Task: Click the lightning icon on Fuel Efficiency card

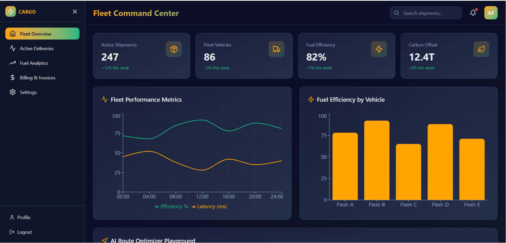Action: 379,49
